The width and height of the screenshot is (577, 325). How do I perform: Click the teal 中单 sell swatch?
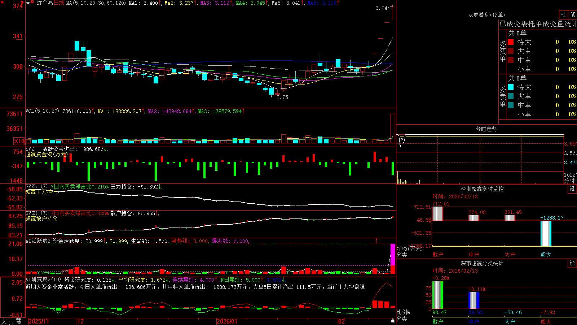(511, 105)
